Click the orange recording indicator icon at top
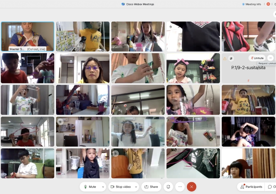The image size is (276, 194). [268, 4]
